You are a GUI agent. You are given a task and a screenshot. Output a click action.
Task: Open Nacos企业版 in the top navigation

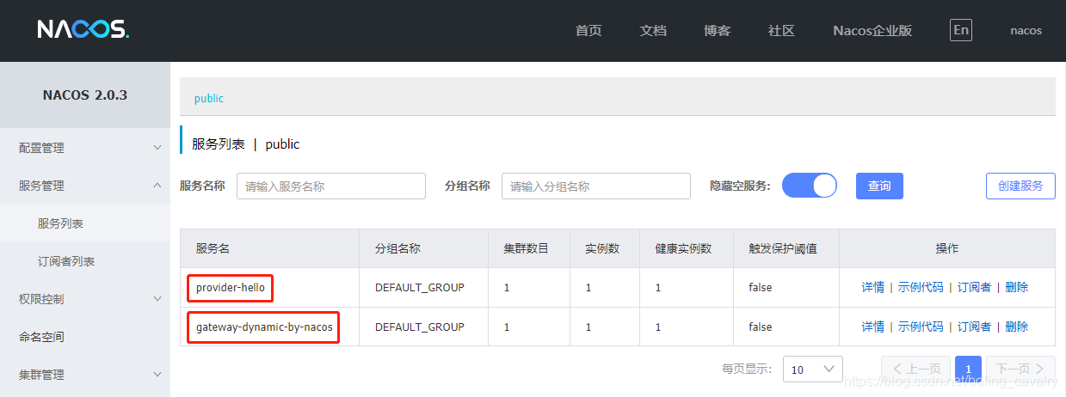tap(872, 30)
